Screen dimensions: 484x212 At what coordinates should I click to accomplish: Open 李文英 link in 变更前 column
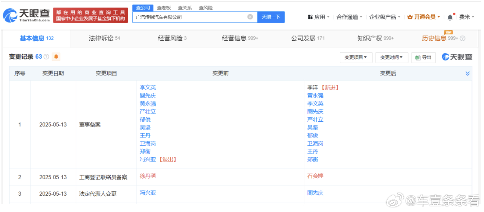(148, 87)
